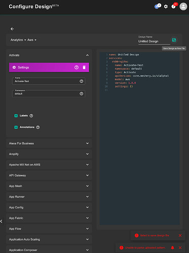
Task: Click error icon on failed to save toast
Action: [137, 235]
